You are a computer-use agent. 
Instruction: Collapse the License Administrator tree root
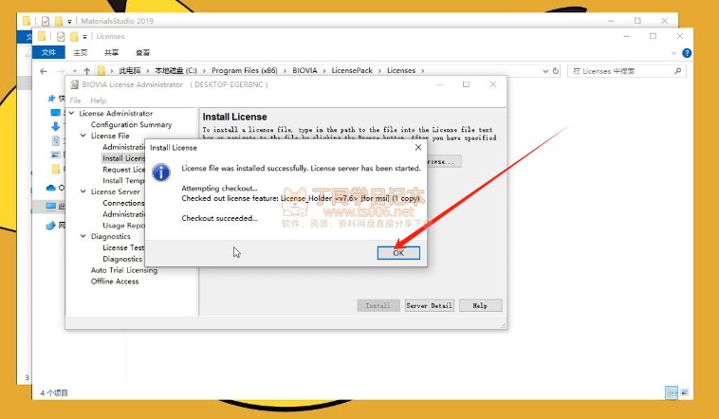pos(71,113)
